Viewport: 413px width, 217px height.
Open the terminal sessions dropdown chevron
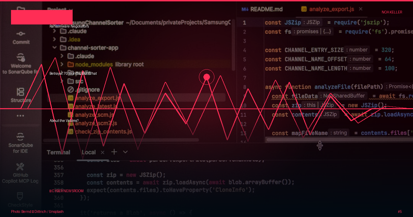(x=125, y=152)
